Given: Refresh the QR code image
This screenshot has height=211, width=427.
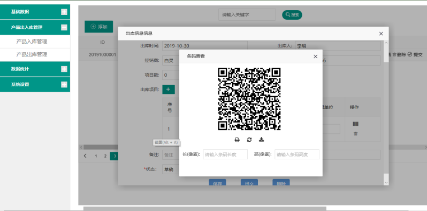Looking at the screenshot, I should 249,140.
